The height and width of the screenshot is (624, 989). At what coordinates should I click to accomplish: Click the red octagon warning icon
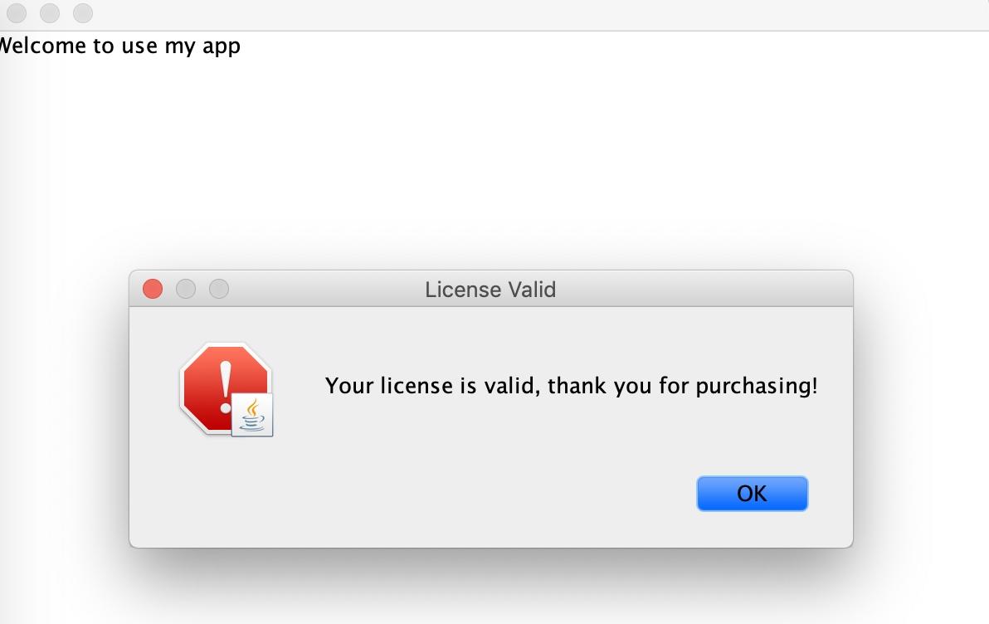[225, 388]
